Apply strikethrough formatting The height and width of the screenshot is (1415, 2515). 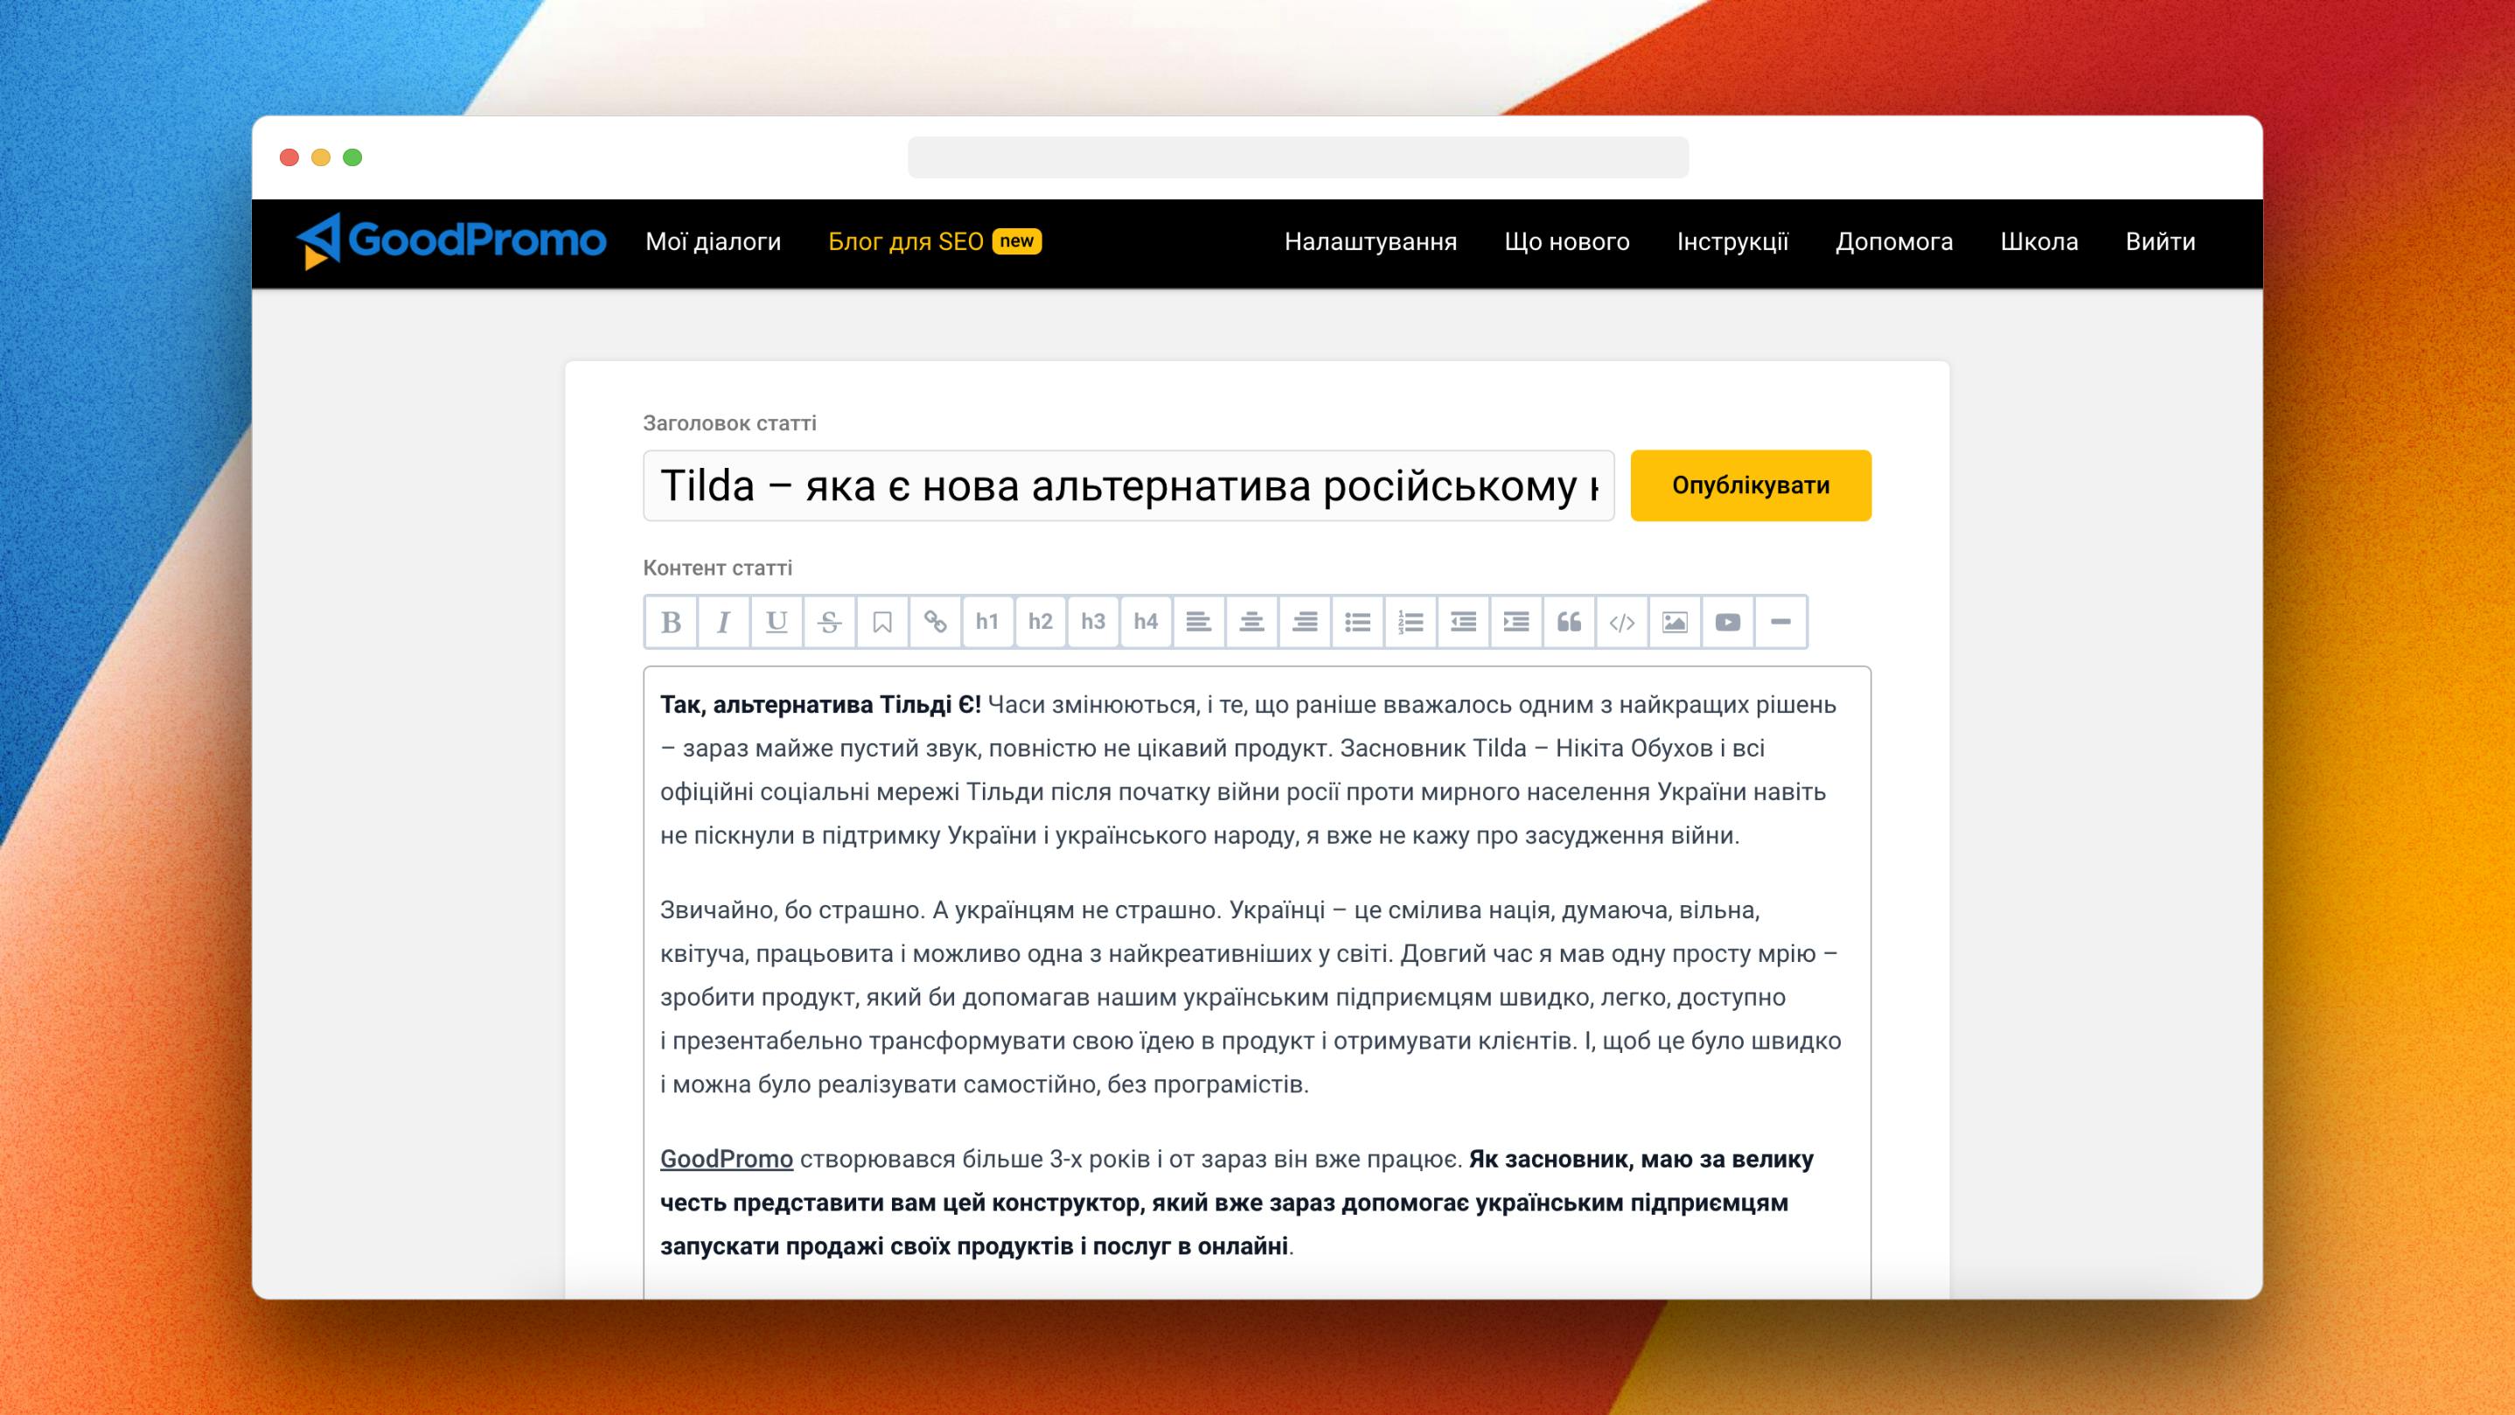click(x=829, y=622)
